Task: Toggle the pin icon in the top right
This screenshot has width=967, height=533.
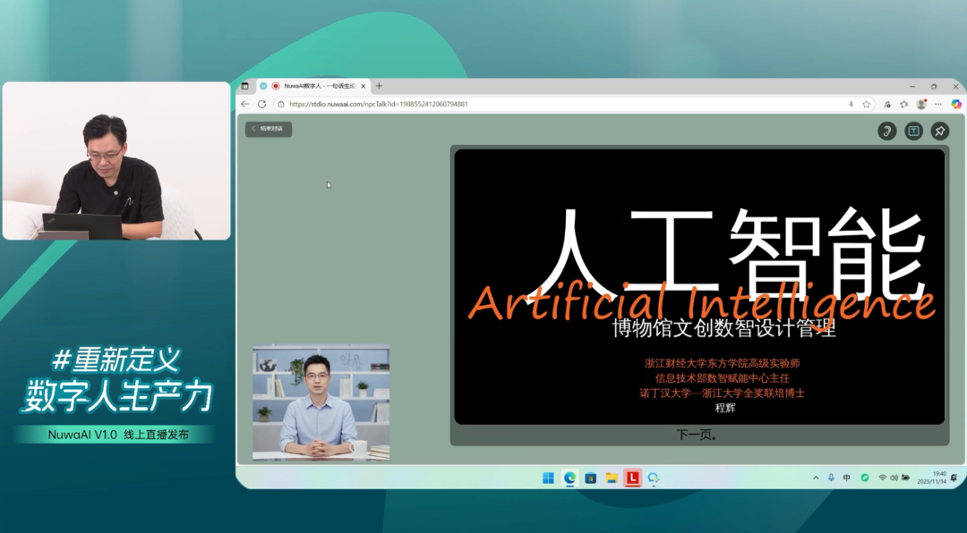Action: [939, 131]
